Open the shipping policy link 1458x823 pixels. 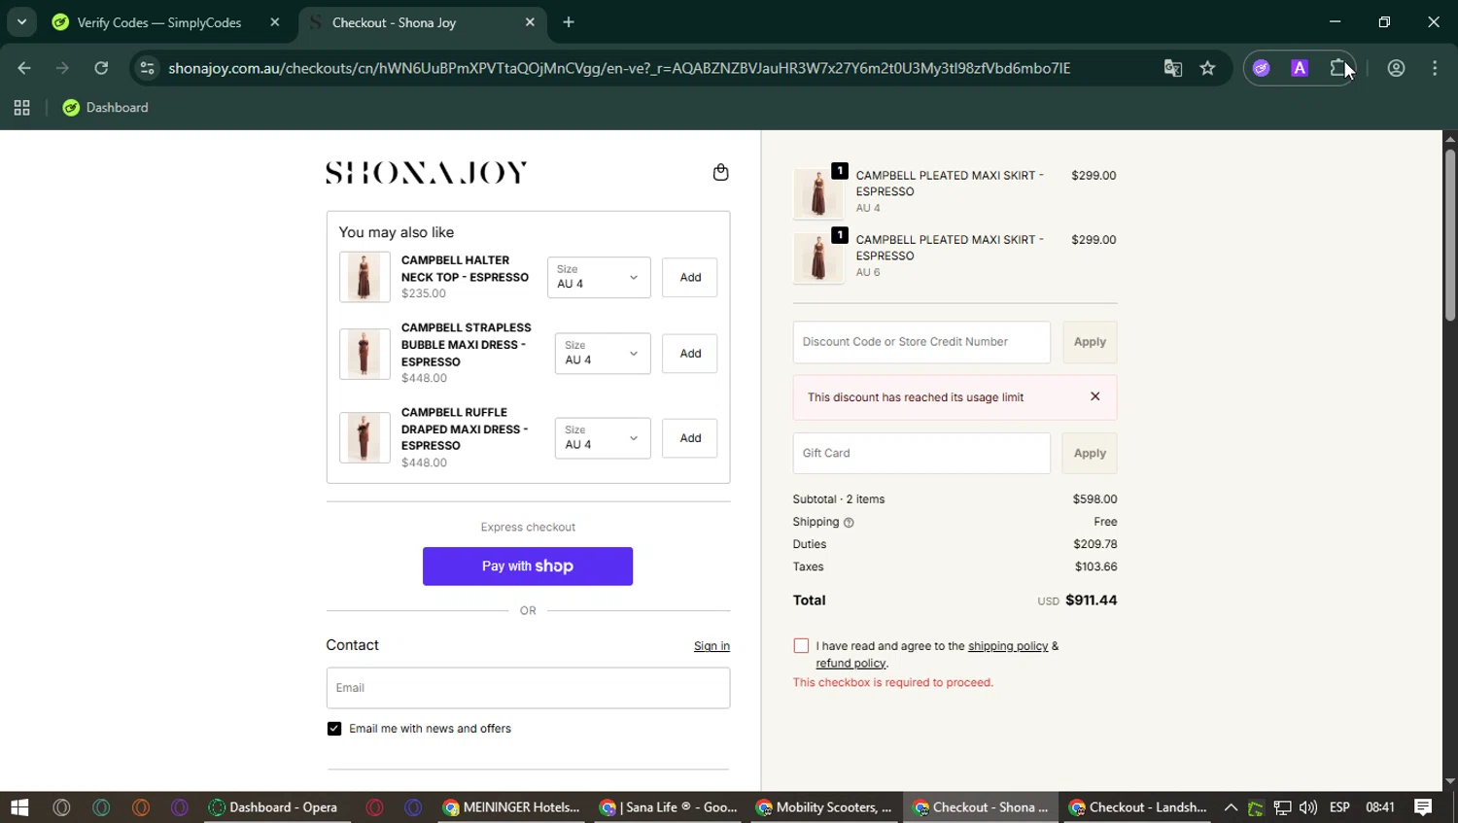coord(1008,646)
